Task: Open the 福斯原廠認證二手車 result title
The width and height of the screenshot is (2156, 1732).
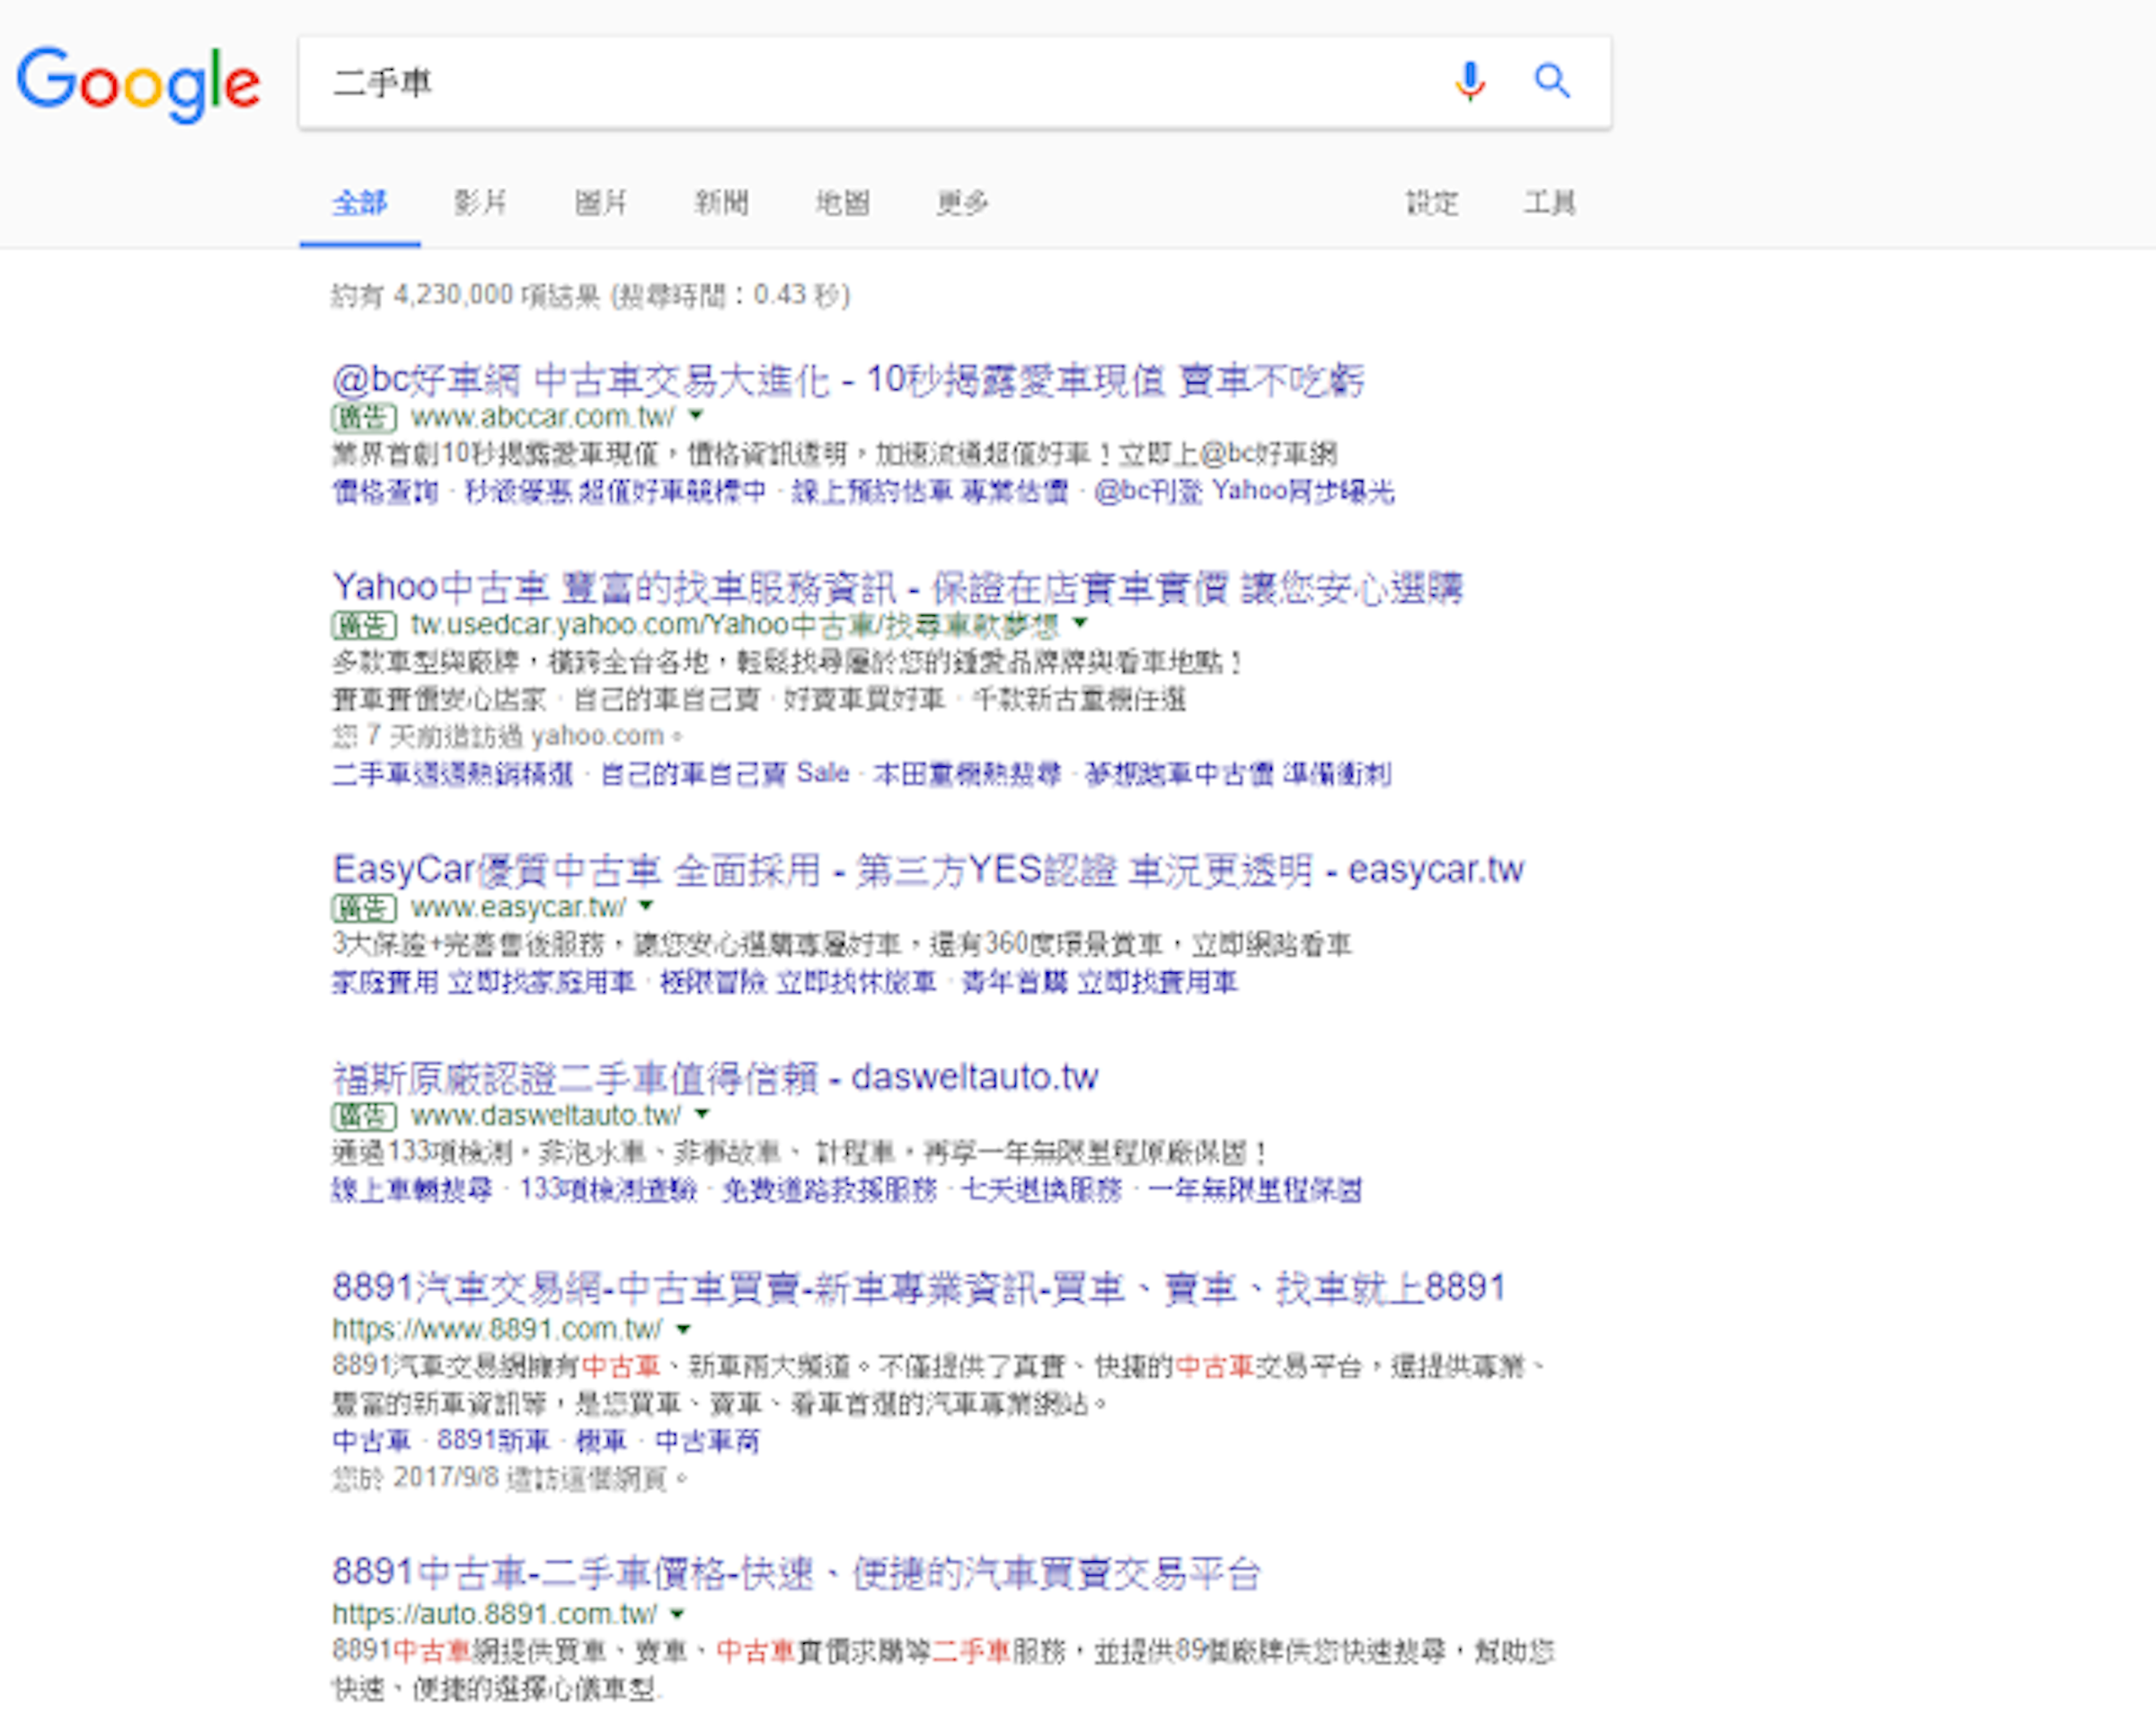Action: click(715, 1078)
